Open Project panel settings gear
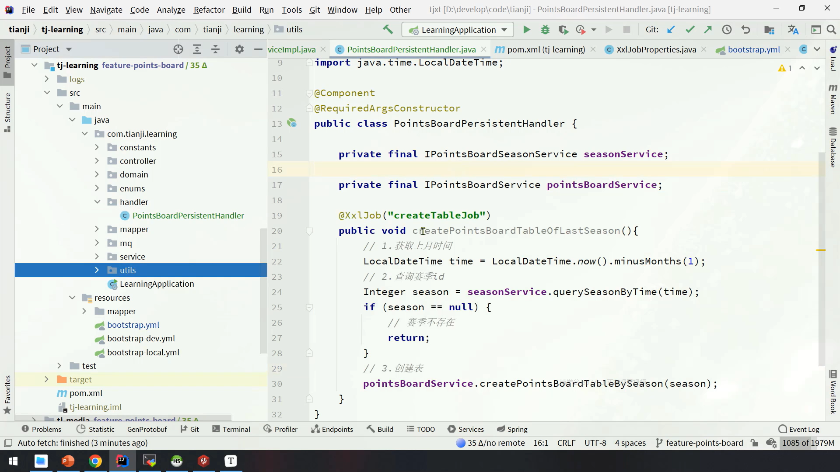Image resolution: width=840 pixels, height=472 pixels. click(x=239, y=49)
